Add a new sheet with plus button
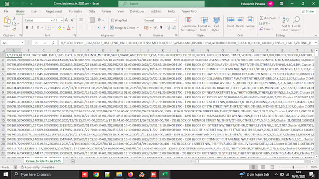Image resolution: width=319 pixels, height=179 pixels. 73,161
